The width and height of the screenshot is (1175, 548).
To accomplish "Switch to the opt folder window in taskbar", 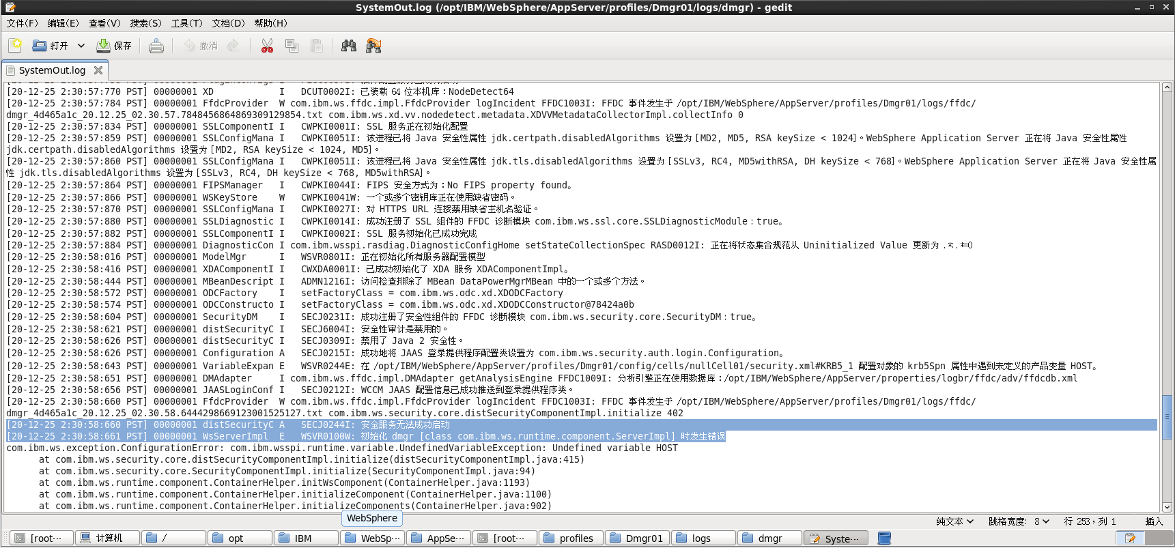I will pos(240,538).
